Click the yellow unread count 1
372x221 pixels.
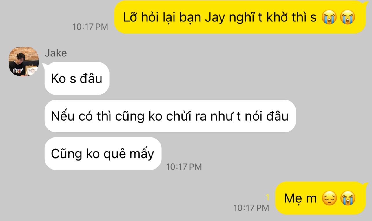pyautogui.click(x=267, y=197)
